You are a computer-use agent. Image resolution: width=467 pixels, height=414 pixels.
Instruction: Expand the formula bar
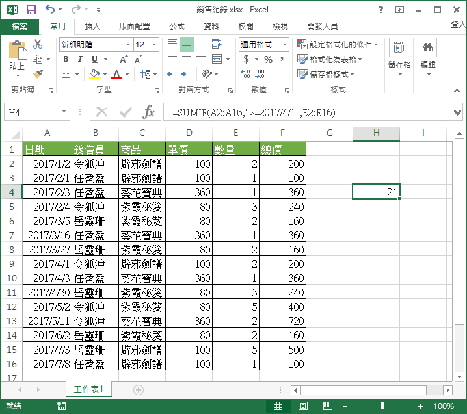pyautogui.click(x=457, y=112)
